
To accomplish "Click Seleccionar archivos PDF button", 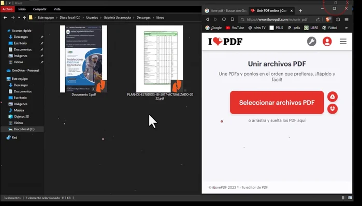I will tap(277, 102).
